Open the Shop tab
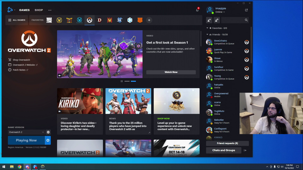Screen dimensions: 303x170 click(39, 10)
